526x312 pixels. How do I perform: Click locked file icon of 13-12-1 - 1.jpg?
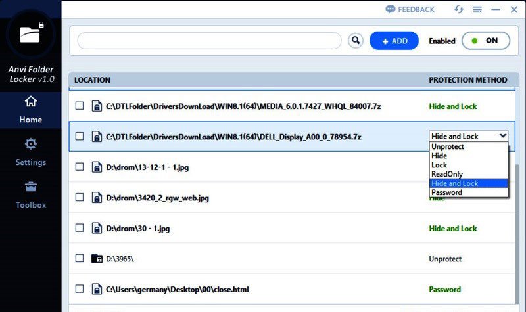[x=97, y=167]
